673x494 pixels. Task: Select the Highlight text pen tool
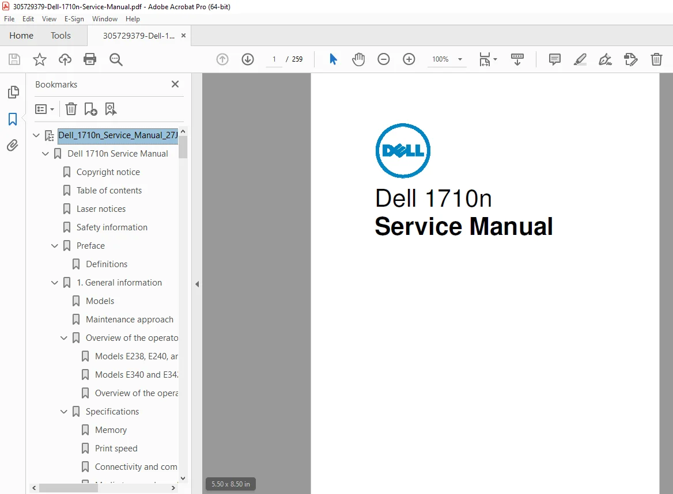tap(580, 59)
